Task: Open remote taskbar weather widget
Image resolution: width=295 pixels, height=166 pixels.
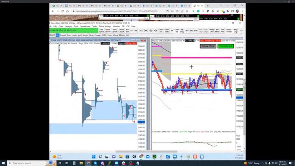Action: pos(57,157)
